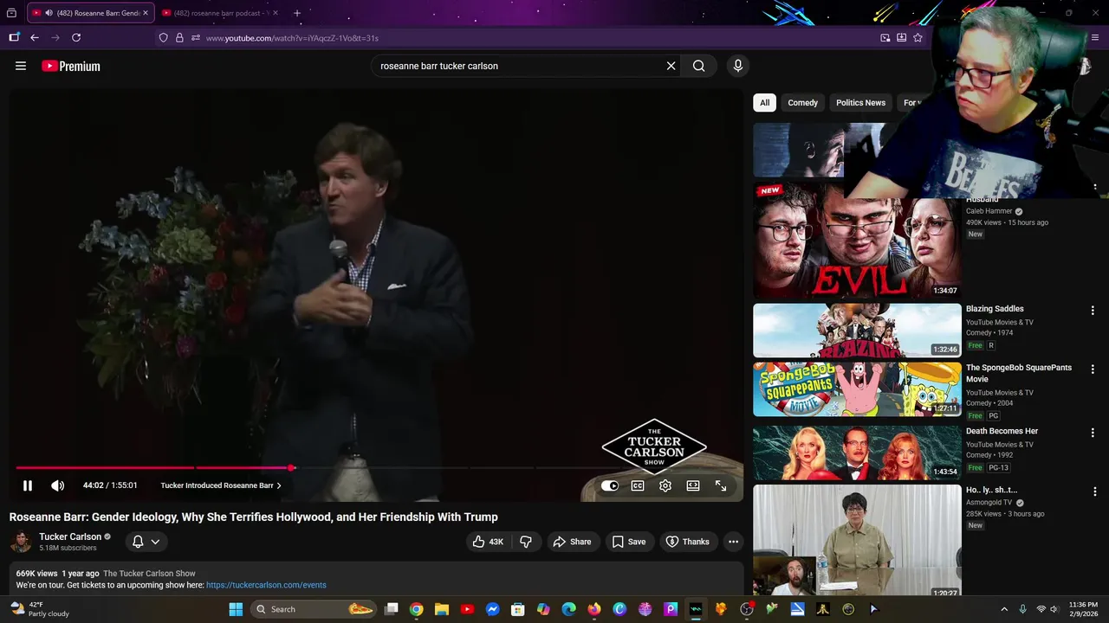Open picture-in-picture from address bar
Viewport: 1109px width, 623px height.
click(885, 38)
